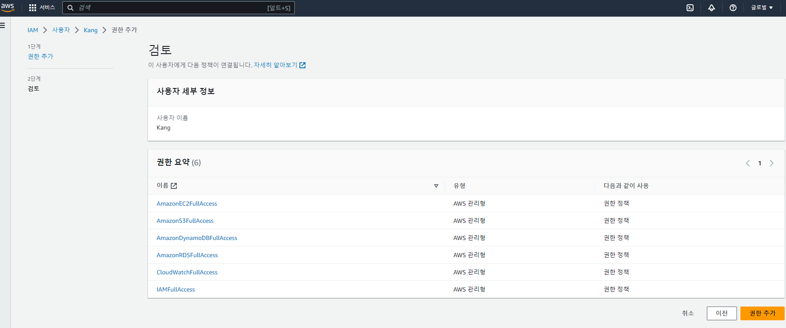This screenshot has width=786, height=328.
Task: Open the AWS home logo
Action: pos(7,7)
